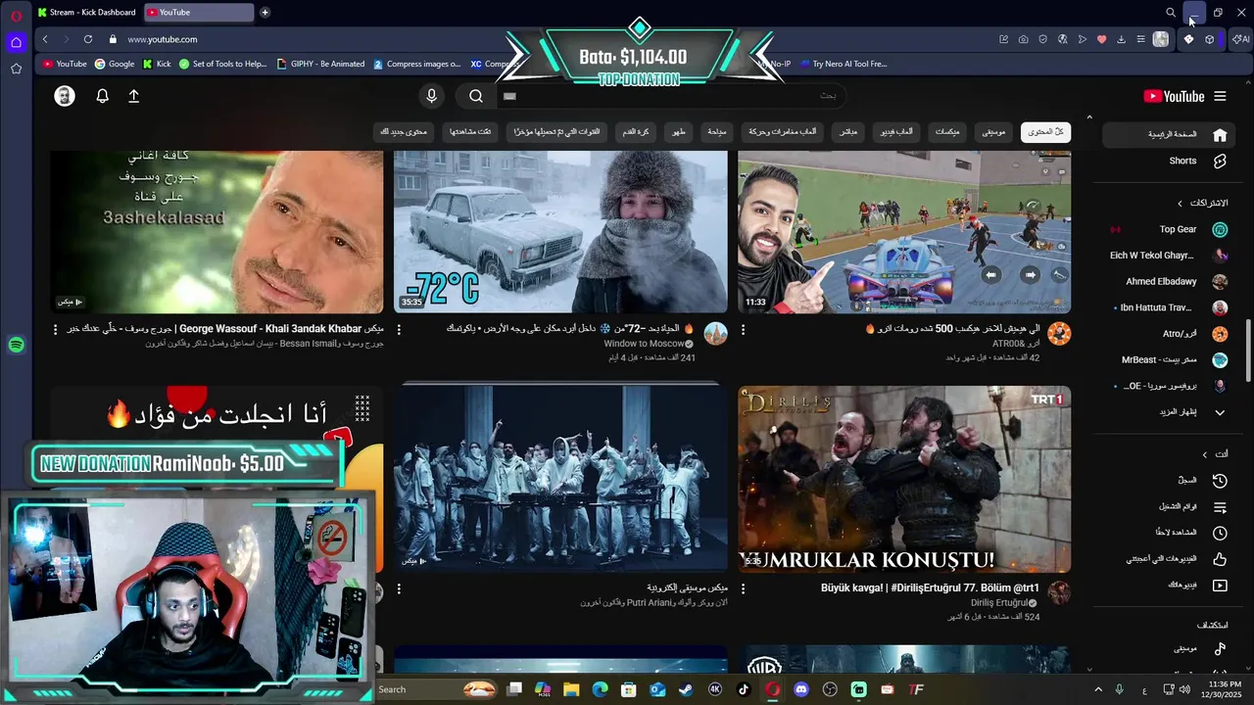Open Opera sidebar Spotify icon

pos(16,345)
